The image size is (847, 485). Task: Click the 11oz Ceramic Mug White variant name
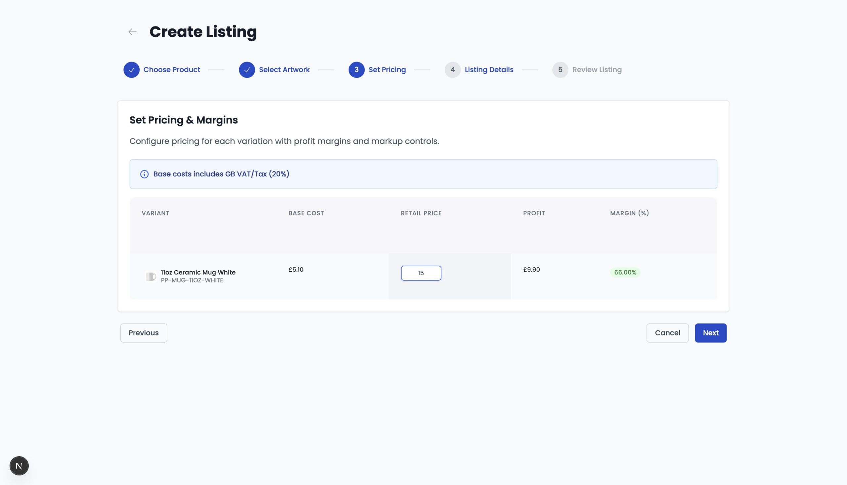198,273
